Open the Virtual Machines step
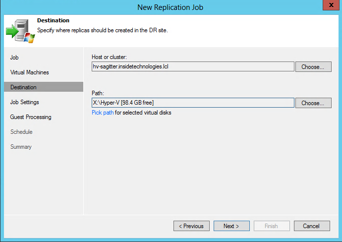This screenshot has width=342, height=242. pos(30,72)
